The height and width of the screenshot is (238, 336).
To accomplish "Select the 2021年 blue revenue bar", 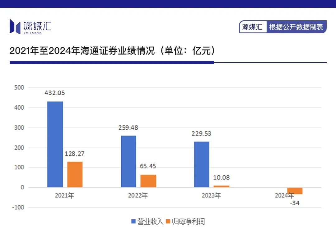I will (55, 145).
